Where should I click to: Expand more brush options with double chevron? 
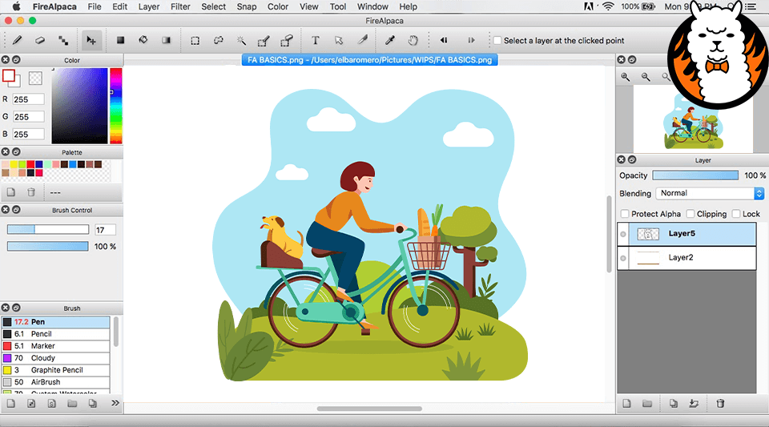pyautogui.click(x=115, y=403)
